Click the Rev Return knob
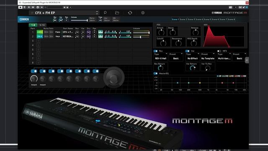Screen dimensions: 268x151 [160, 68]
